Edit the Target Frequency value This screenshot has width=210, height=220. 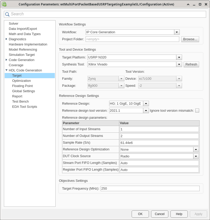coord(150,188)
